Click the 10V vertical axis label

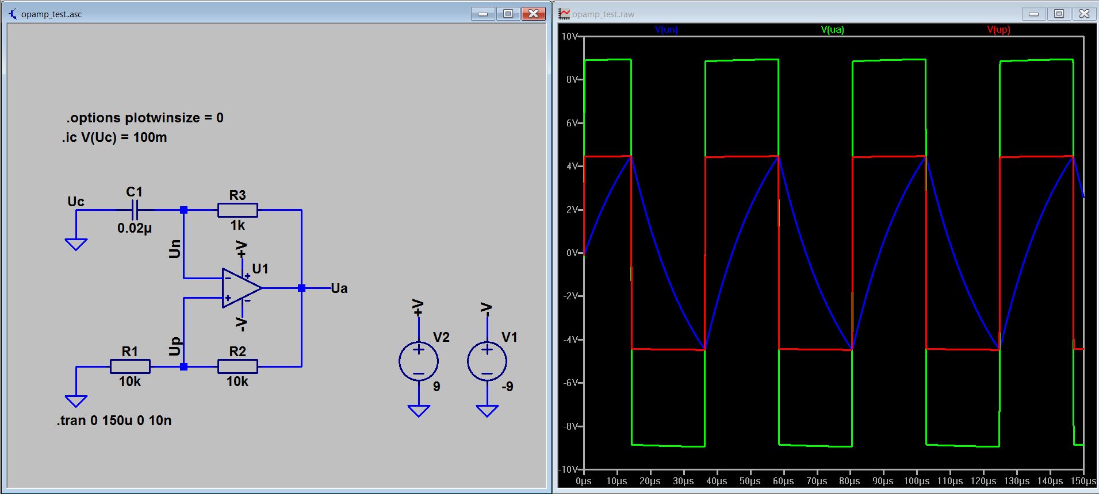tap(569, 36)
